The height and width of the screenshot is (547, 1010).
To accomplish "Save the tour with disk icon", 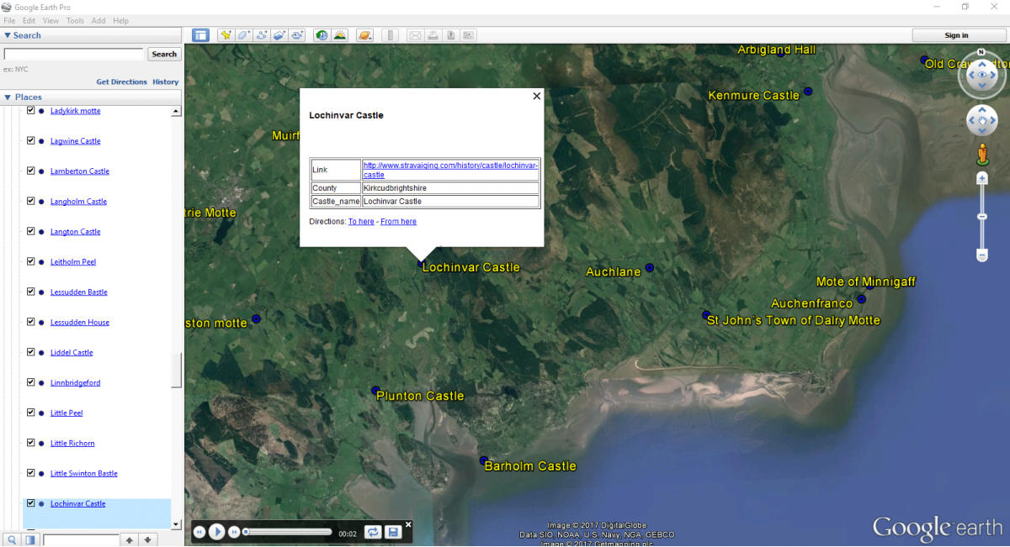I will point(392,532).
